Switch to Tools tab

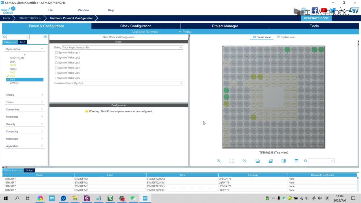point(314,26)
